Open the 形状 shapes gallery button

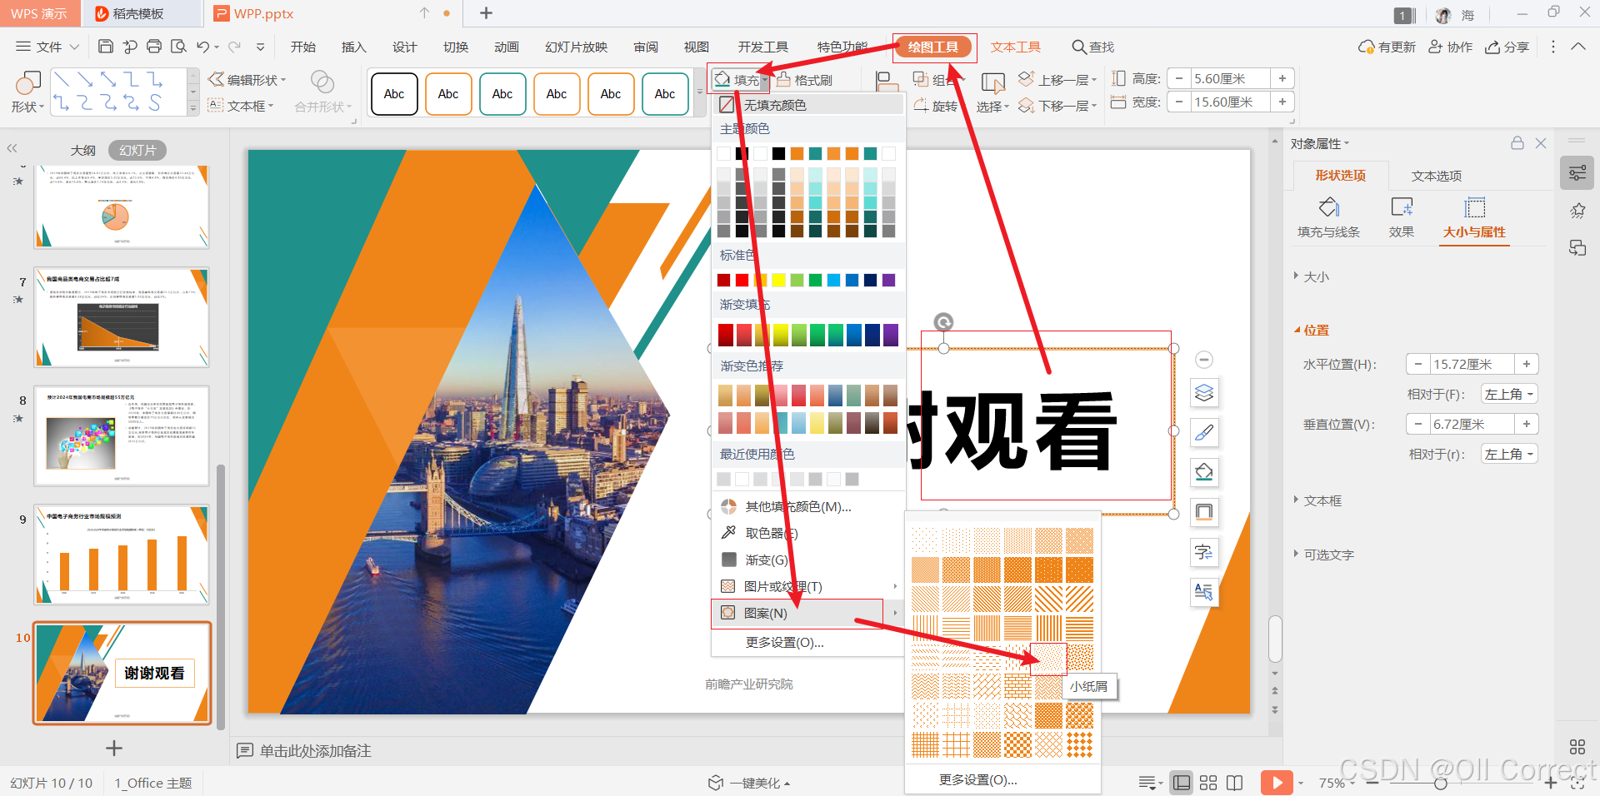pyautogui.click(x=27, y=92)
